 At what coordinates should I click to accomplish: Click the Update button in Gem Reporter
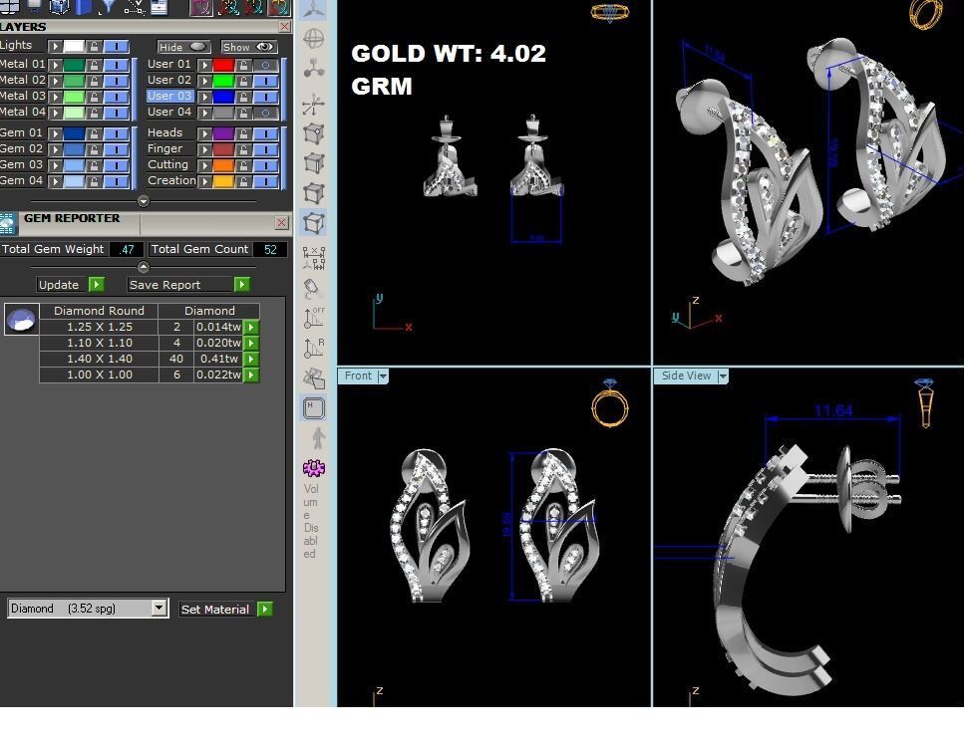click(x=70, y=285)
